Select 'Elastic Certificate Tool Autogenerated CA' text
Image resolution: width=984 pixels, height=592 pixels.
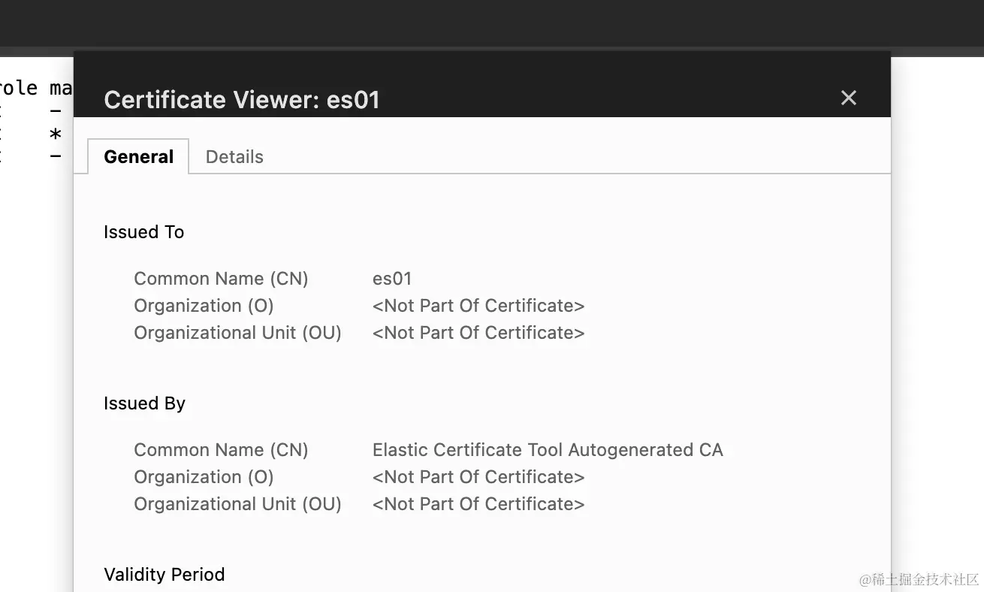coord(548,450)
